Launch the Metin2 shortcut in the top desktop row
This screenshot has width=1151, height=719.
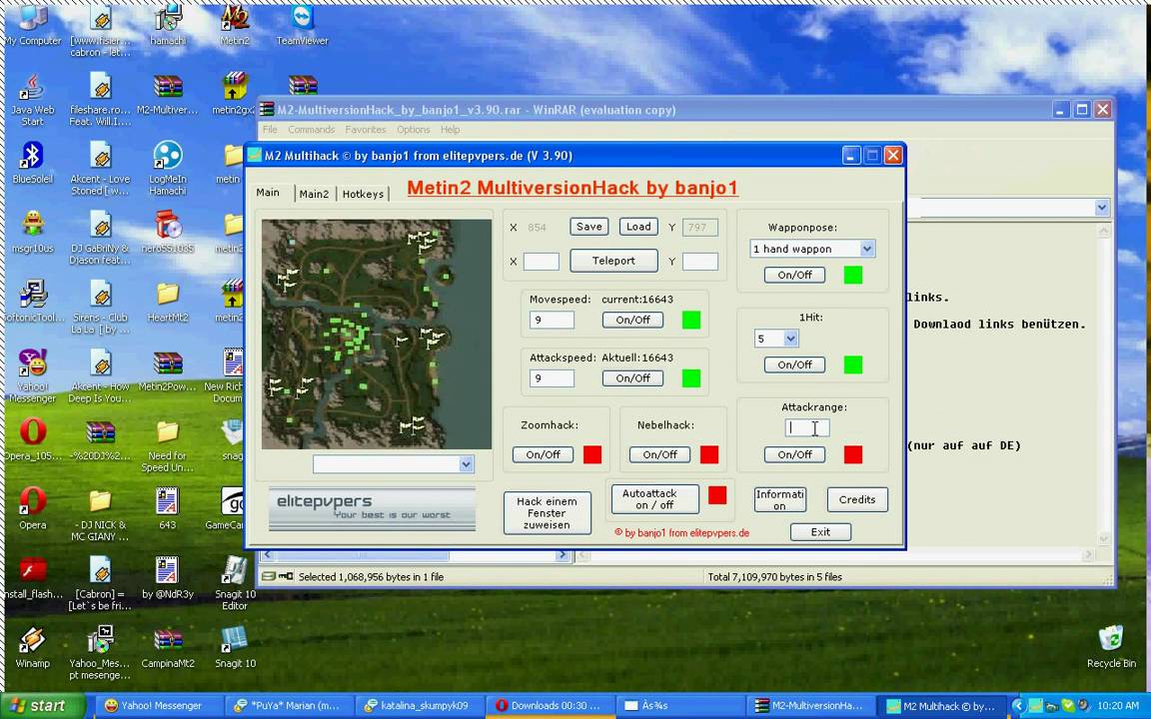[235, 23]
